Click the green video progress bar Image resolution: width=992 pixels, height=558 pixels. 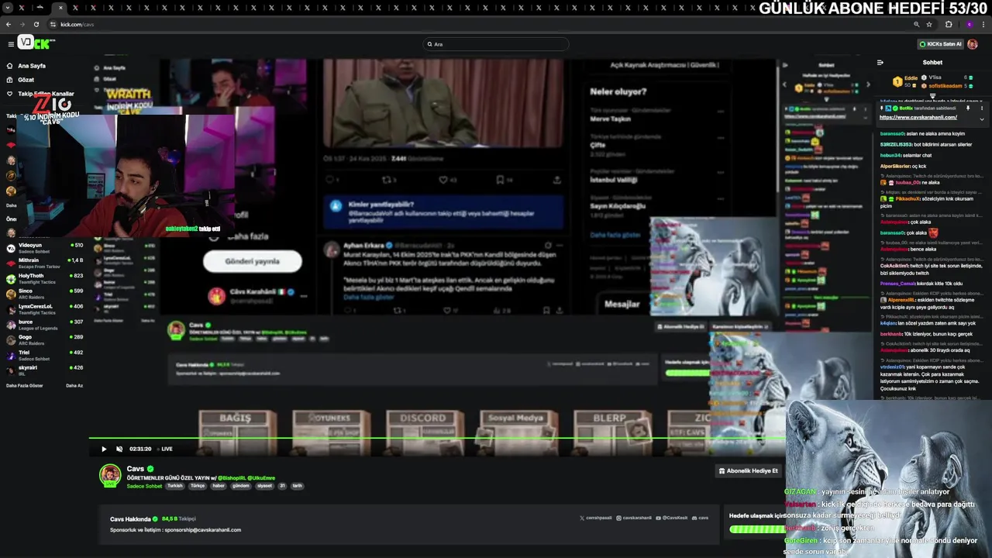pos(438,439)
